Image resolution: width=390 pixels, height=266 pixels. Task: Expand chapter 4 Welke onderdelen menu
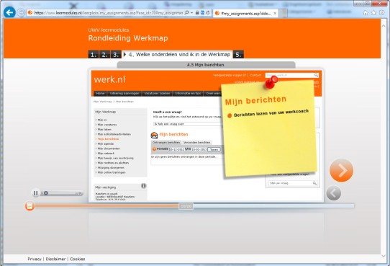(x=177, y=54)
